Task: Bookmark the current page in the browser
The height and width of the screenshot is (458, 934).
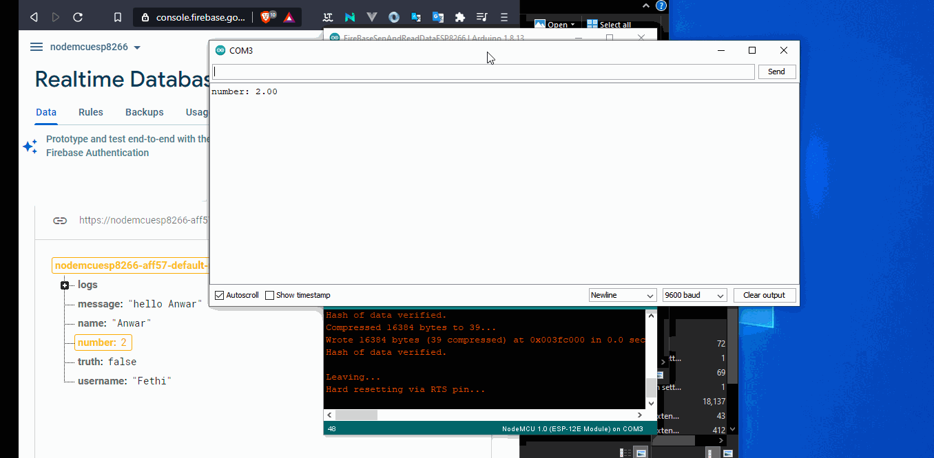Action: pyautogui.click(x=118, y=17)
